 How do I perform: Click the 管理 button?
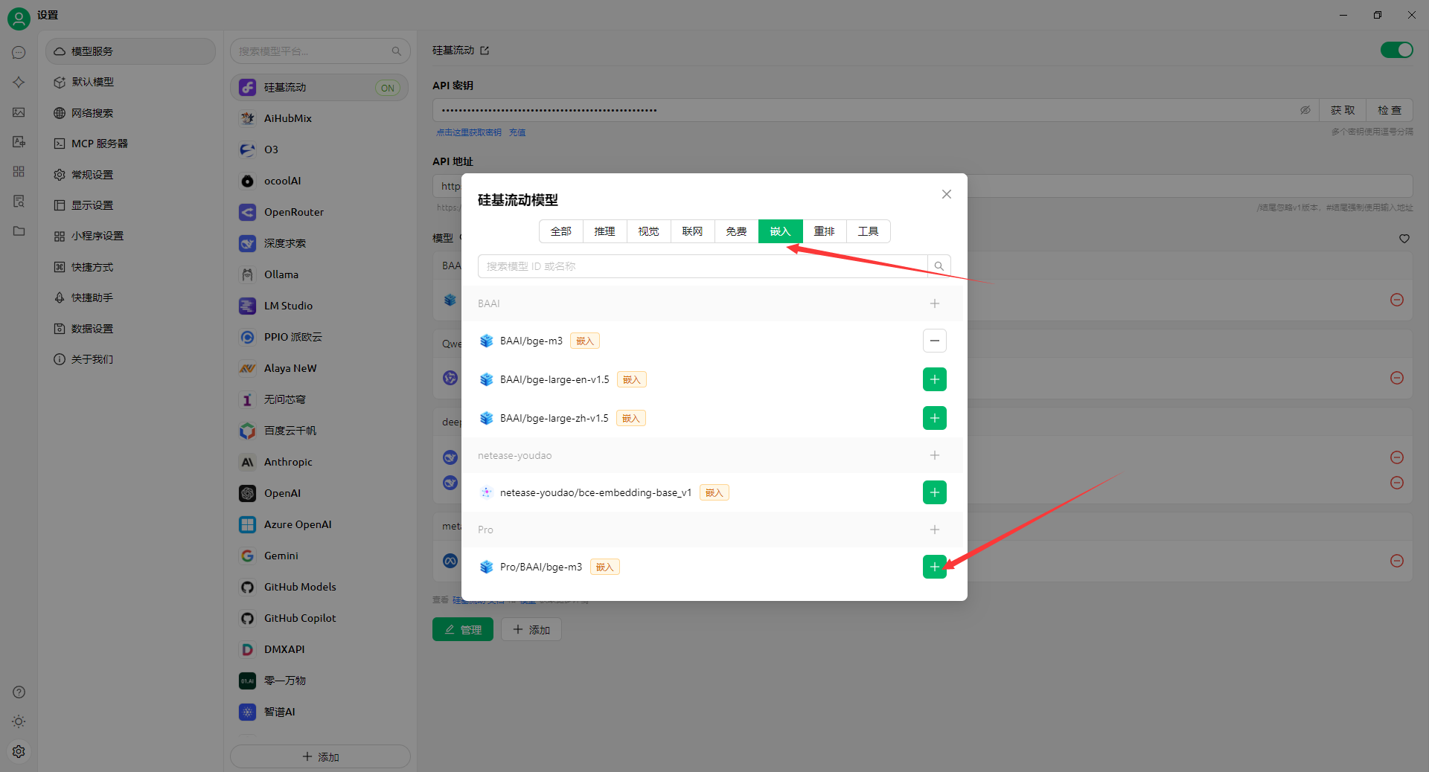pyautogui.click(x=462, y=629)
